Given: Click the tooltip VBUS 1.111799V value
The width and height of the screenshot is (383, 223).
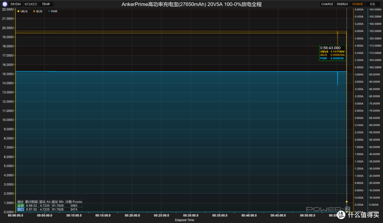Looking at the screenshot, I should pos(337,52).
